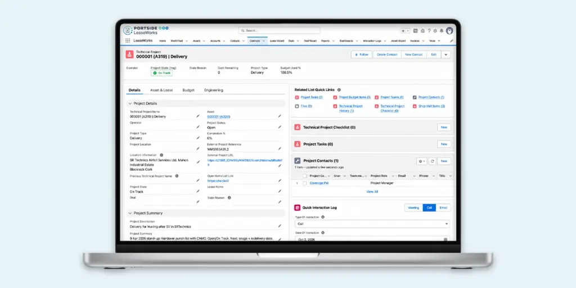Open the Project Budget Items quick link
Image resolution: width=576 pixels, height=288 pixels.
(354, 97)
